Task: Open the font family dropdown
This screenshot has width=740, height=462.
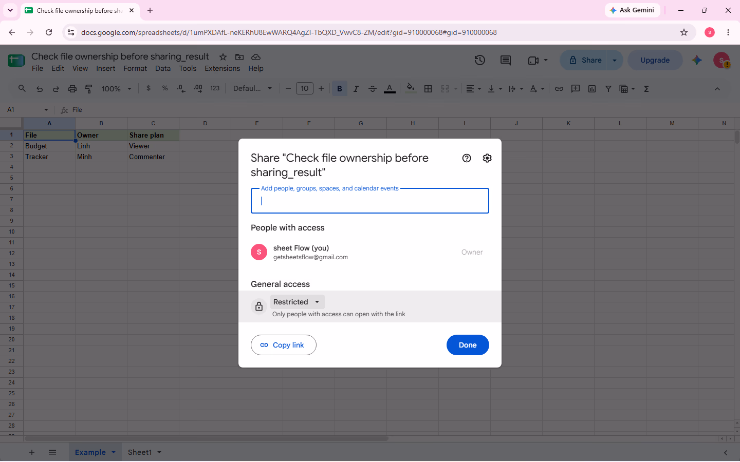Action: (x=252, y=89)
